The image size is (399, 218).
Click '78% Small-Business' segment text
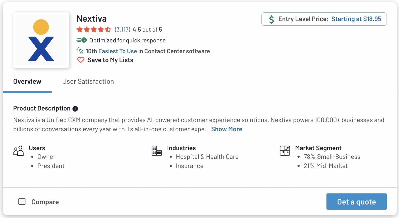[x=332, y=157]
